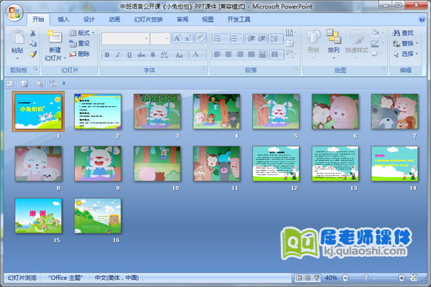431x287 pixels.
Task: Open the font name combo box
Action: (x=125, y=39)
